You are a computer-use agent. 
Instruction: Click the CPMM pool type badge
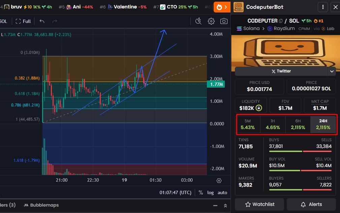(x=304, y=29)
